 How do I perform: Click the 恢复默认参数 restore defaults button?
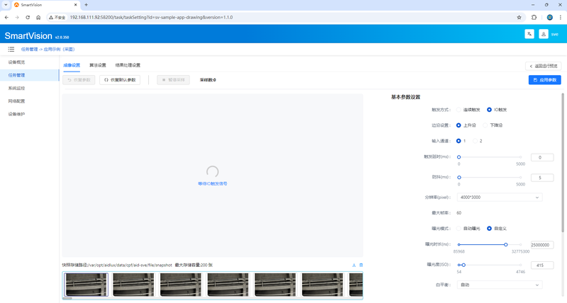pos(120,80)
